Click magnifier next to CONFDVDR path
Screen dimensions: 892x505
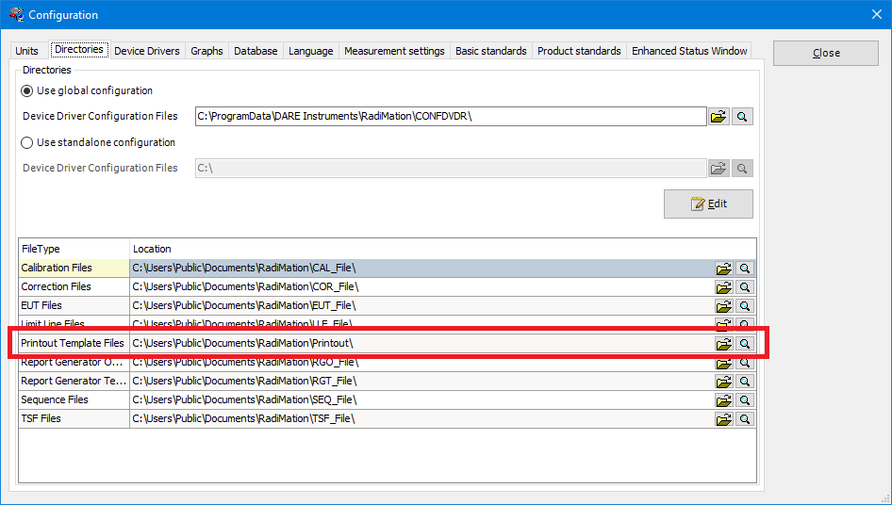[742, 117]
